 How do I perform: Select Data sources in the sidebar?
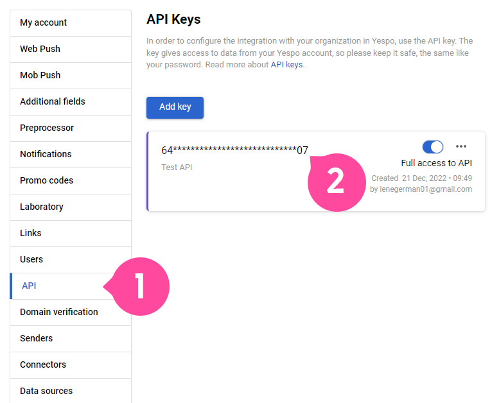[x=70, y=391]
